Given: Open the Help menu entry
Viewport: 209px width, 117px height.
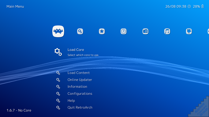Looking at the screenshot, I should (x=71, y=101).
